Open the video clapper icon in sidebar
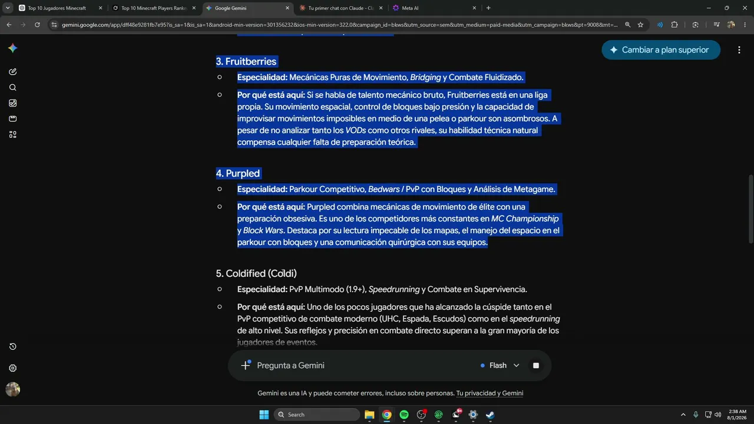Screen dimensions: 754x424 point(12,119)
